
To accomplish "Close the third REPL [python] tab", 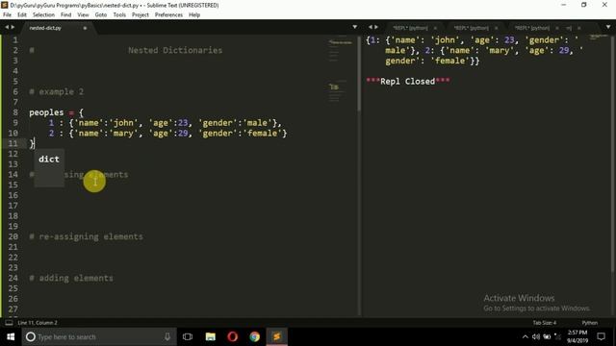I will tap(557, 28).
